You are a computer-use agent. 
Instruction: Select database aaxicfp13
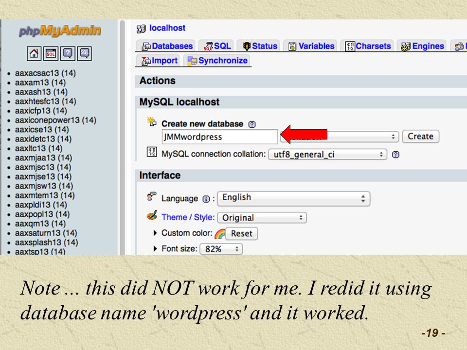pyautogui.click(x=41, y=111)
